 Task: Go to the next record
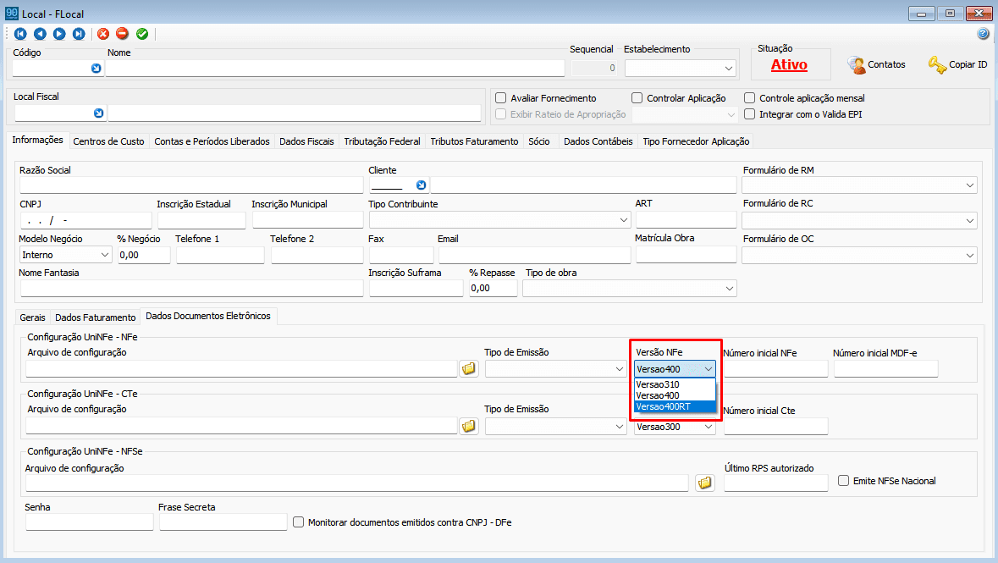[59, 34]
